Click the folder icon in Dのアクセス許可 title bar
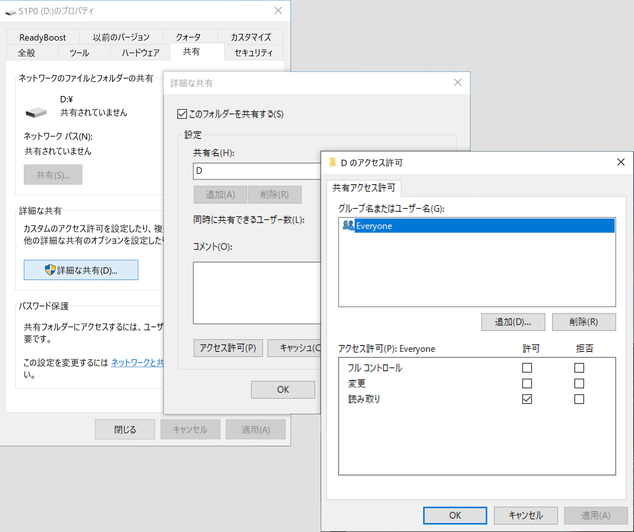 [333, 162]
